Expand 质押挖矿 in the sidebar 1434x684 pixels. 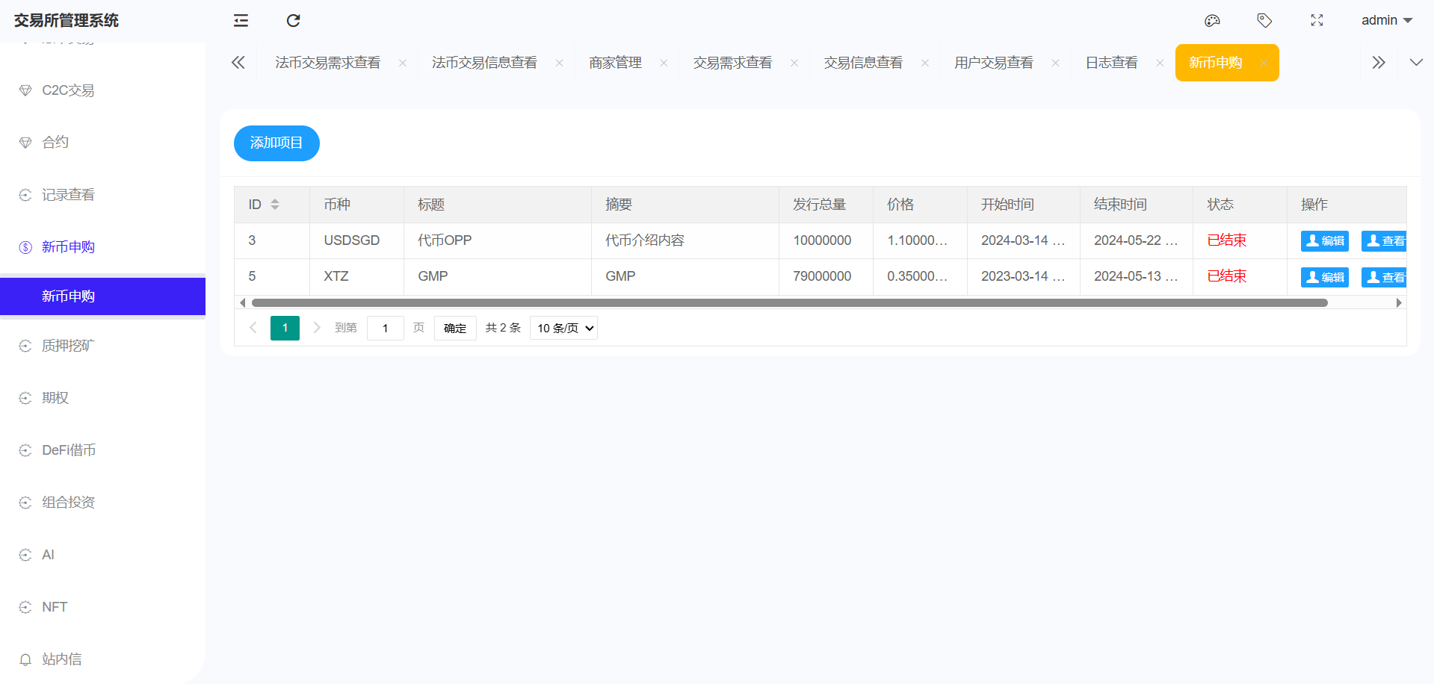(x=68, y=346)
